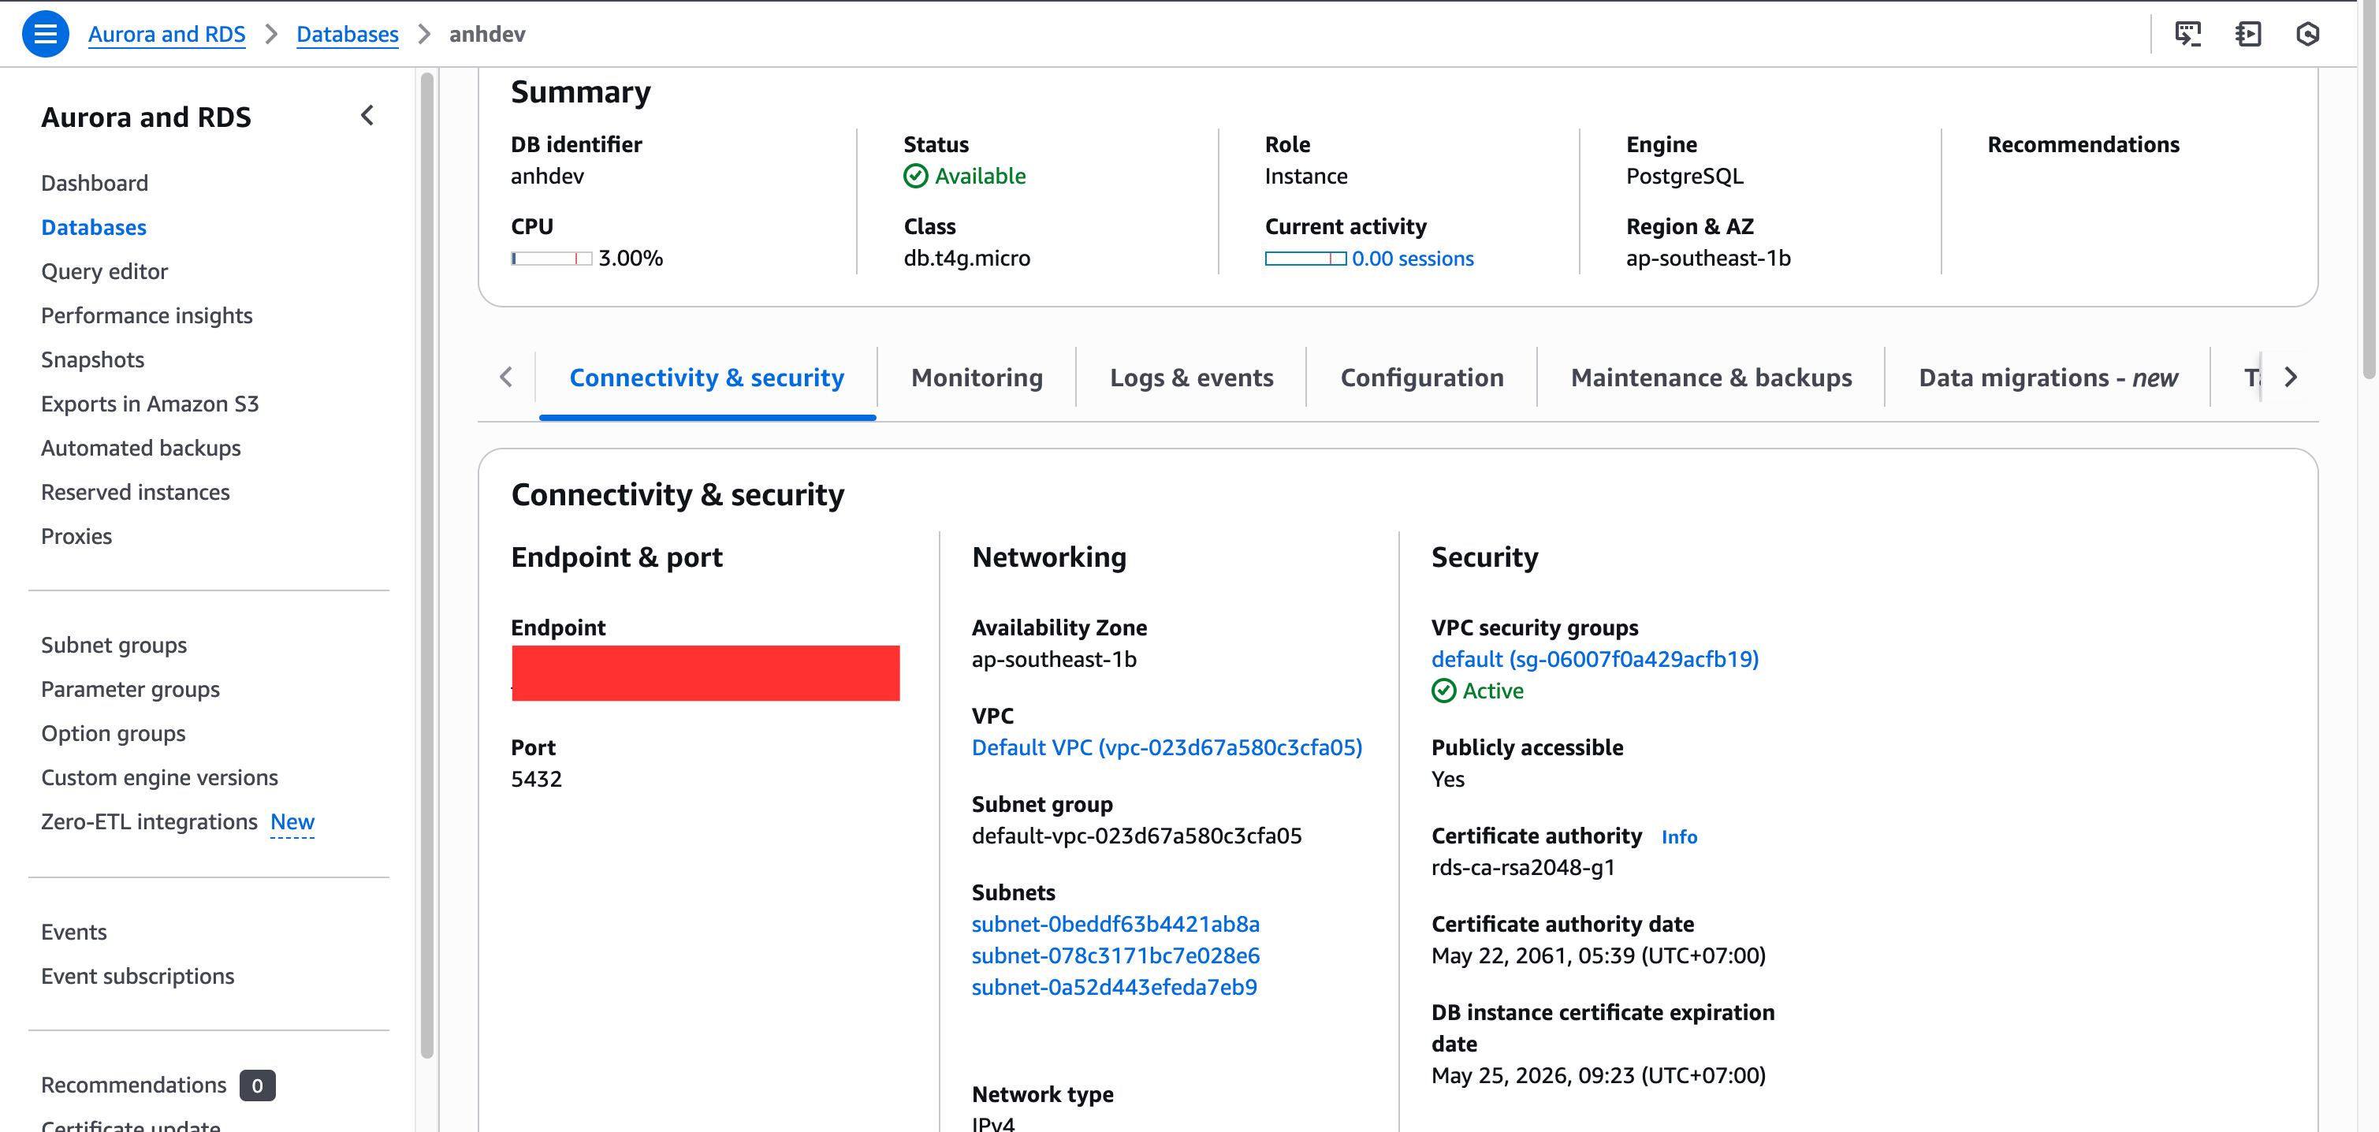Viewport: 2379px width, 1132px height.
Task: Click the 0.00 sessions activity link
Action: click(x=1412, y=259)
